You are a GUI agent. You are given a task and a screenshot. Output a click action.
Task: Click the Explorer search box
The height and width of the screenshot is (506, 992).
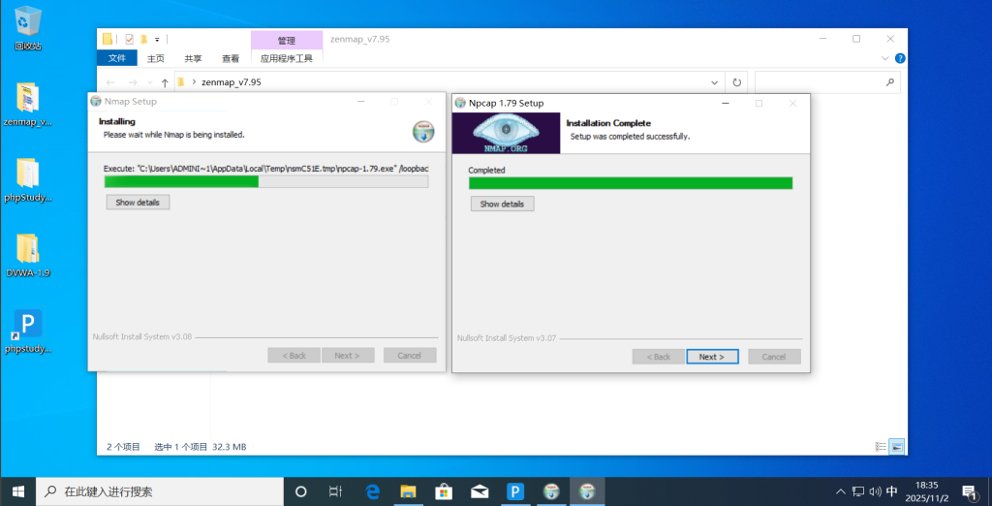(x=823, y=83)
